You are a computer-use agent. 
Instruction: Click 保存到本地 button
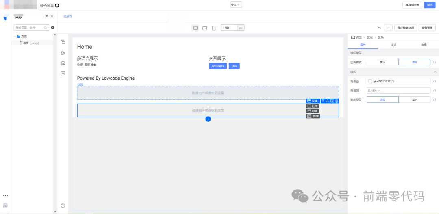413,5
